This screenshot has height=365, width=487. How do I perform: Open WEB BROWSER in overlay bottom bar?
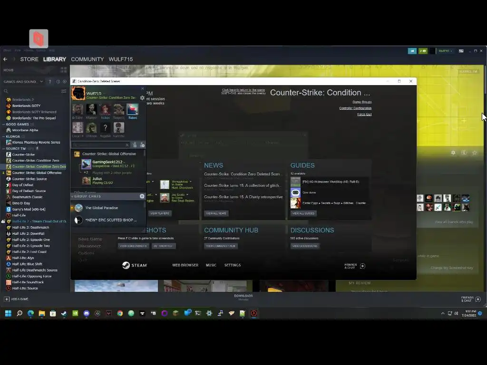click(185, 265)
